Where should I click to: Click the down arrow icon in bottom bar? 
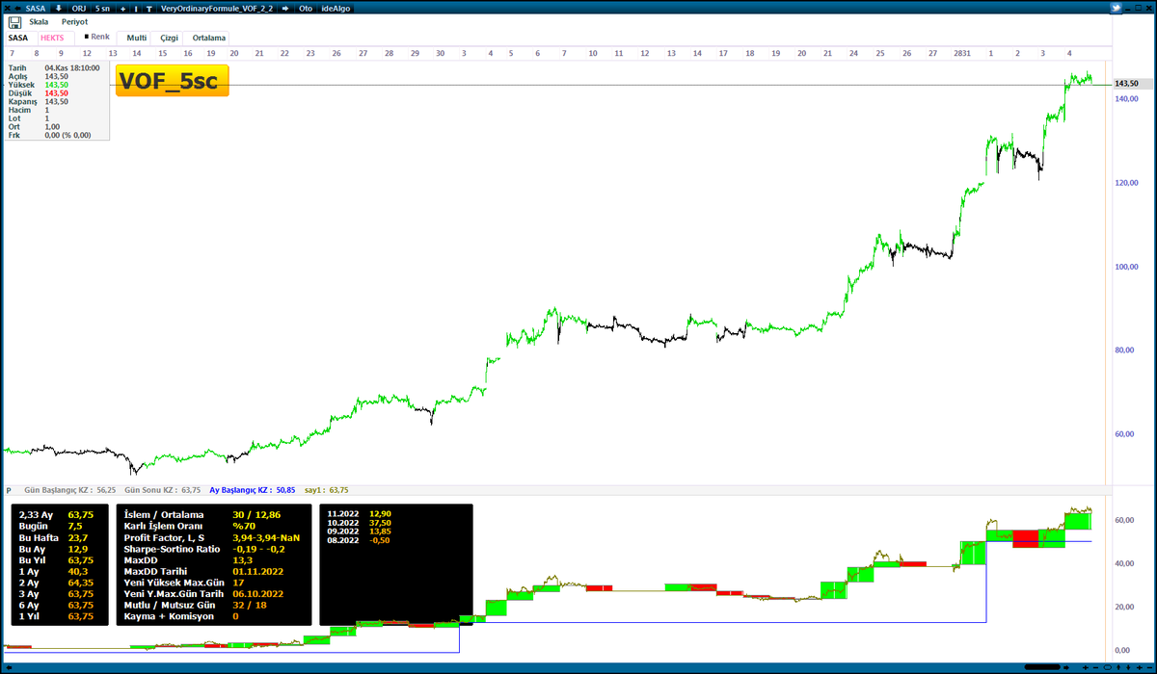pyautogui.click(x=1128, y=667)
